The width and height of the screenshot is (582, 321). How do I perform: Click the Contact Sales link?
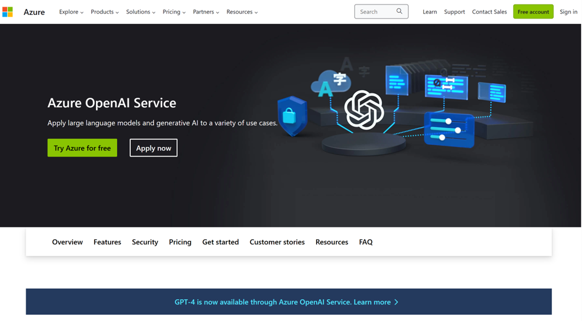tap(489, 12)
